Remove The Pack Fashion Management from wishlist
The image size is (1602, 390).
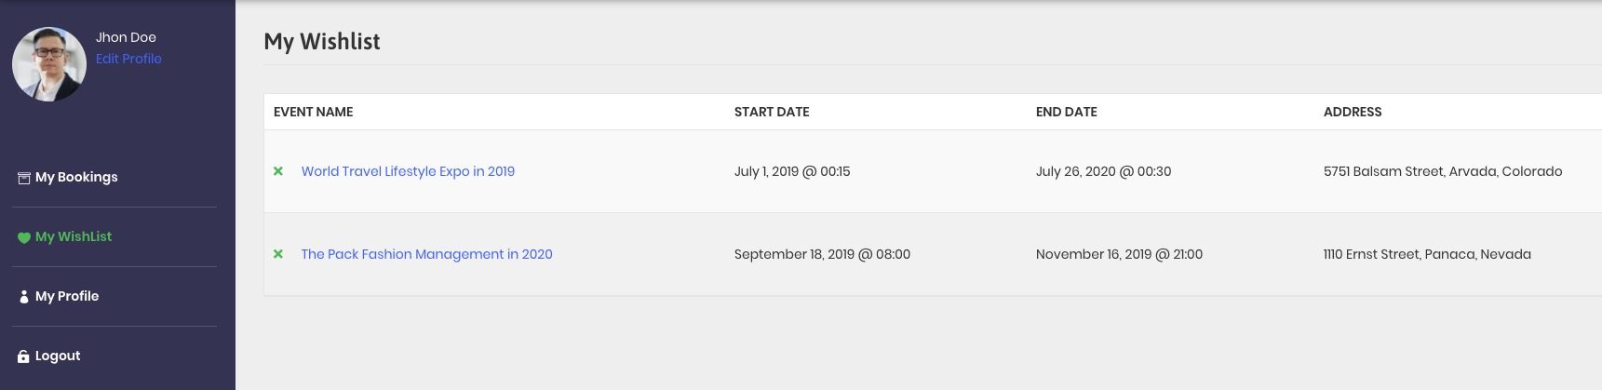point(277,254)
